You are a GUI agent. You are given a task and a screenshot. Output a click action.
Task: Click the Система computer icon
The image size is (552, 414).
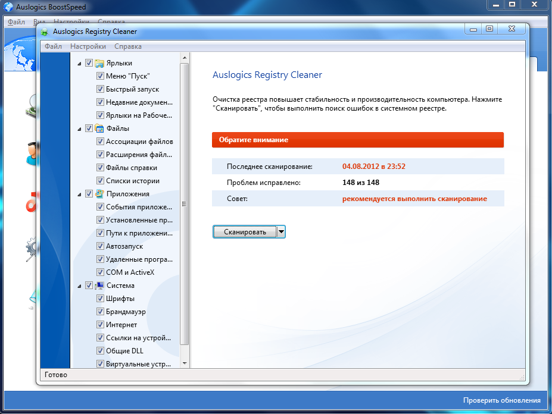(99, 286)
